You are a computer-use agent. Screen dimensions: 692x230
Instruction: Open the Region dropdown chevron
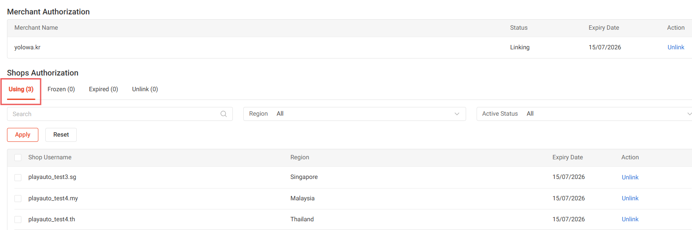pos(457,114)
